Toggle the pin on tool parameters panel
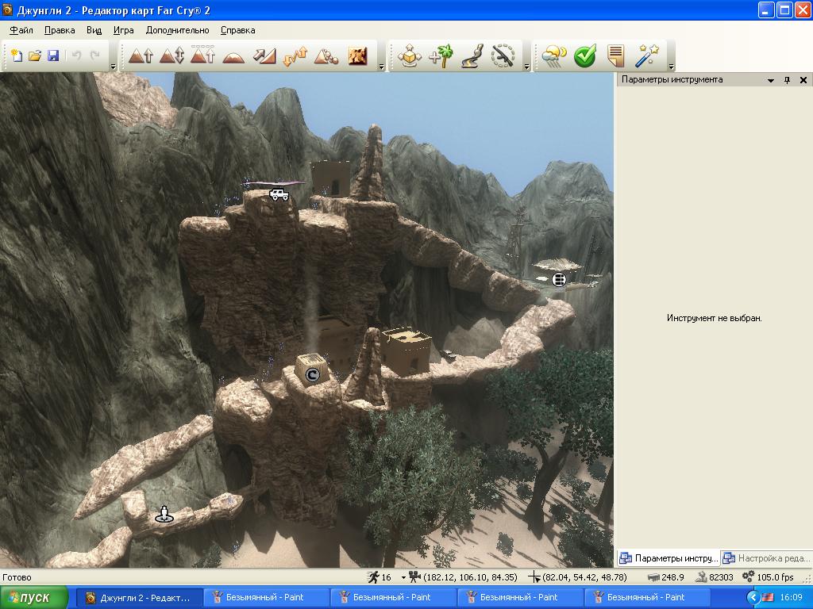Viewport: 813px width, 609px height. [787, 80]
